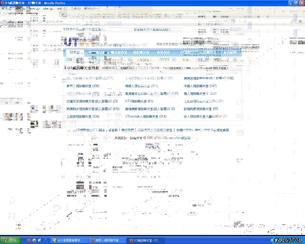305x244 pixels.
Task: Open 多人視訊聊天室大廳 NEW room
Action: point(205,116)
